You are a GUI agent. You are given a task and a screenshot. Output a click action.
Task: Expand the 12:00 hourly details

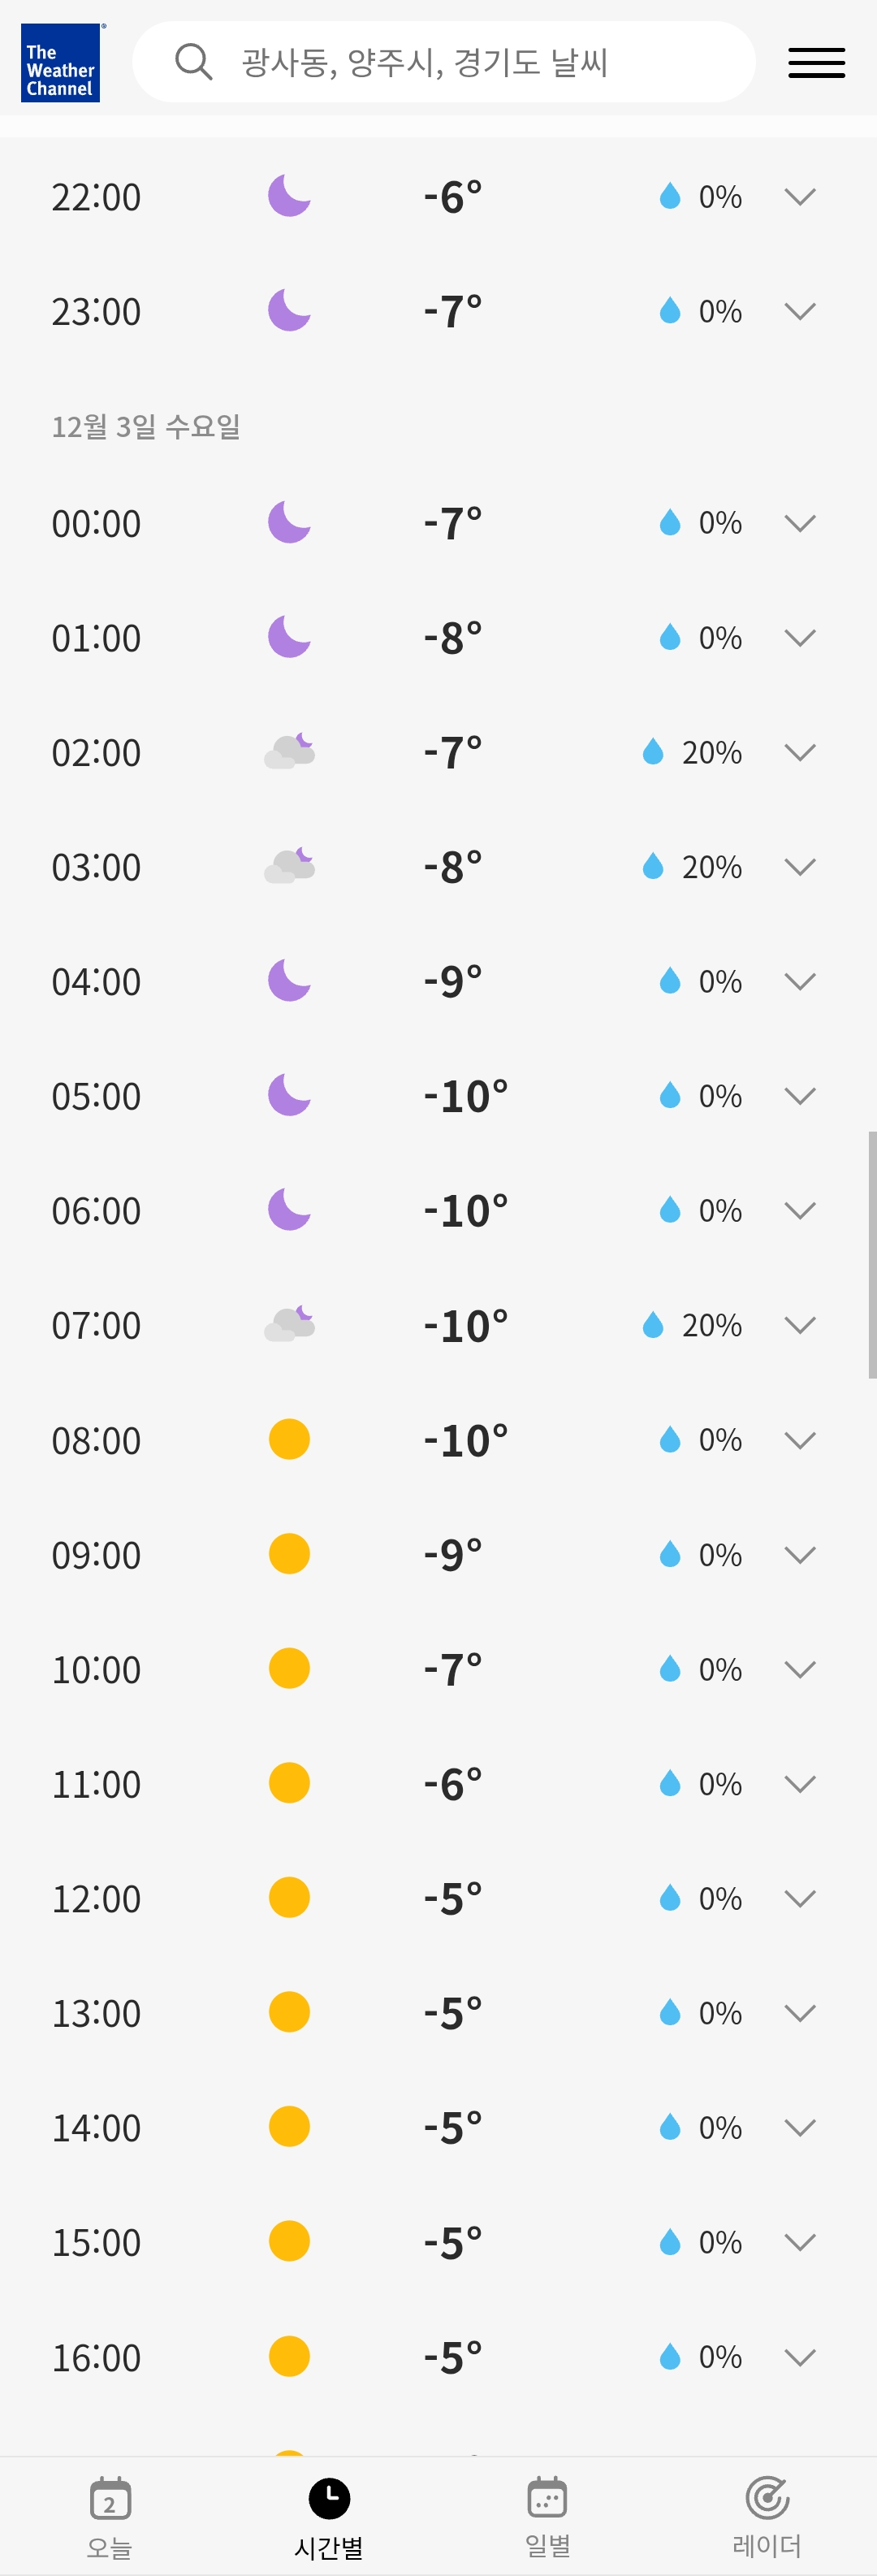[800, 1898]
